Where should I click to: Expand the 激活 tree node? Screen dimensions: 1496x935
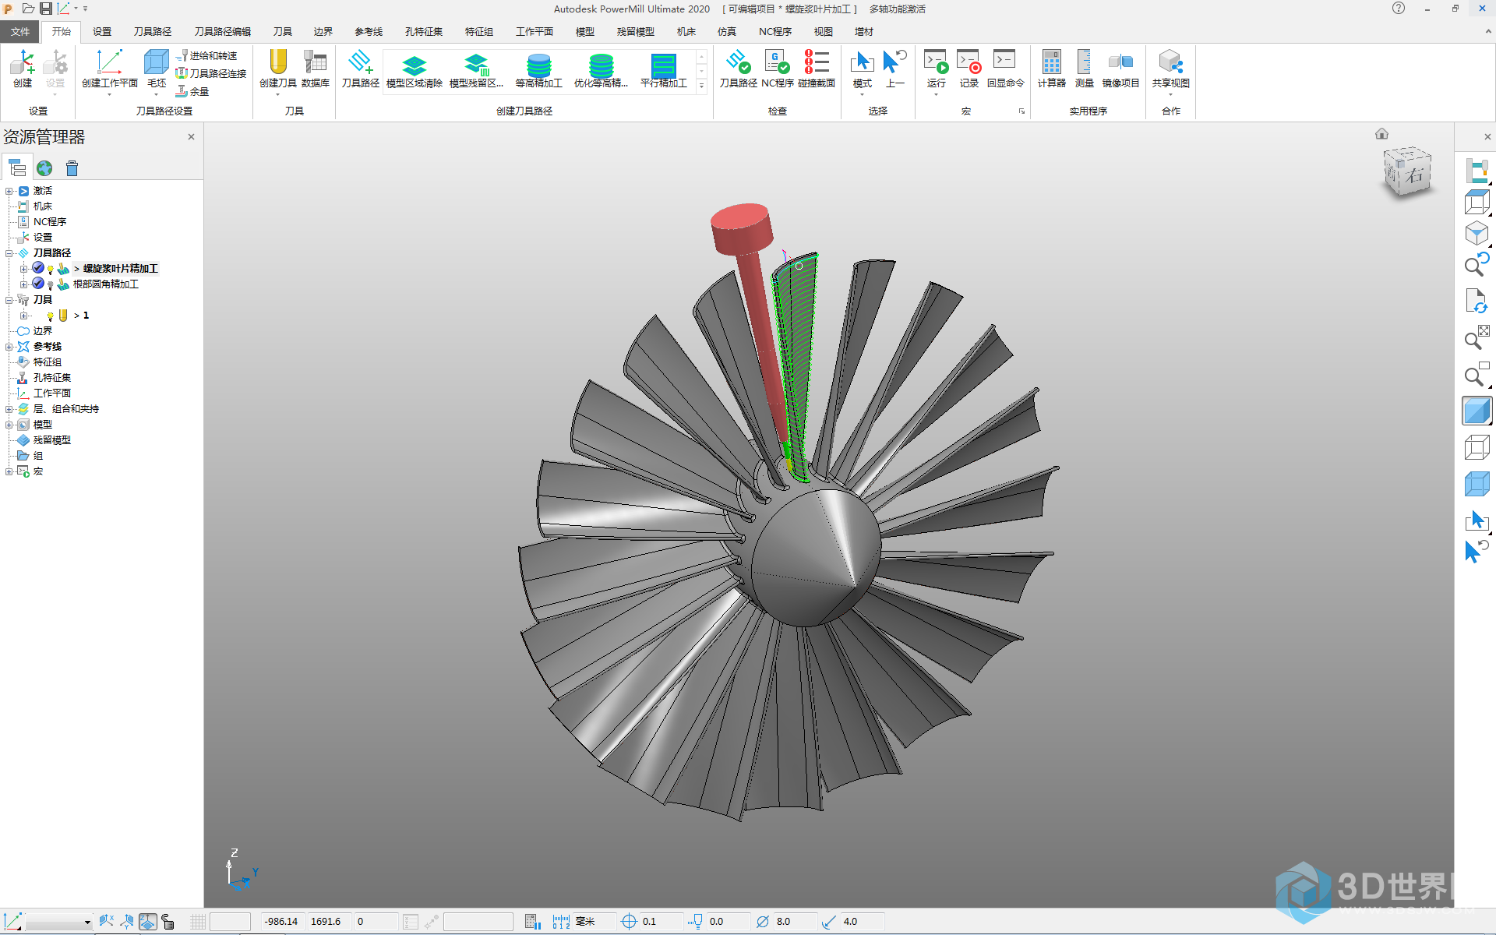(x=9, y=191)
